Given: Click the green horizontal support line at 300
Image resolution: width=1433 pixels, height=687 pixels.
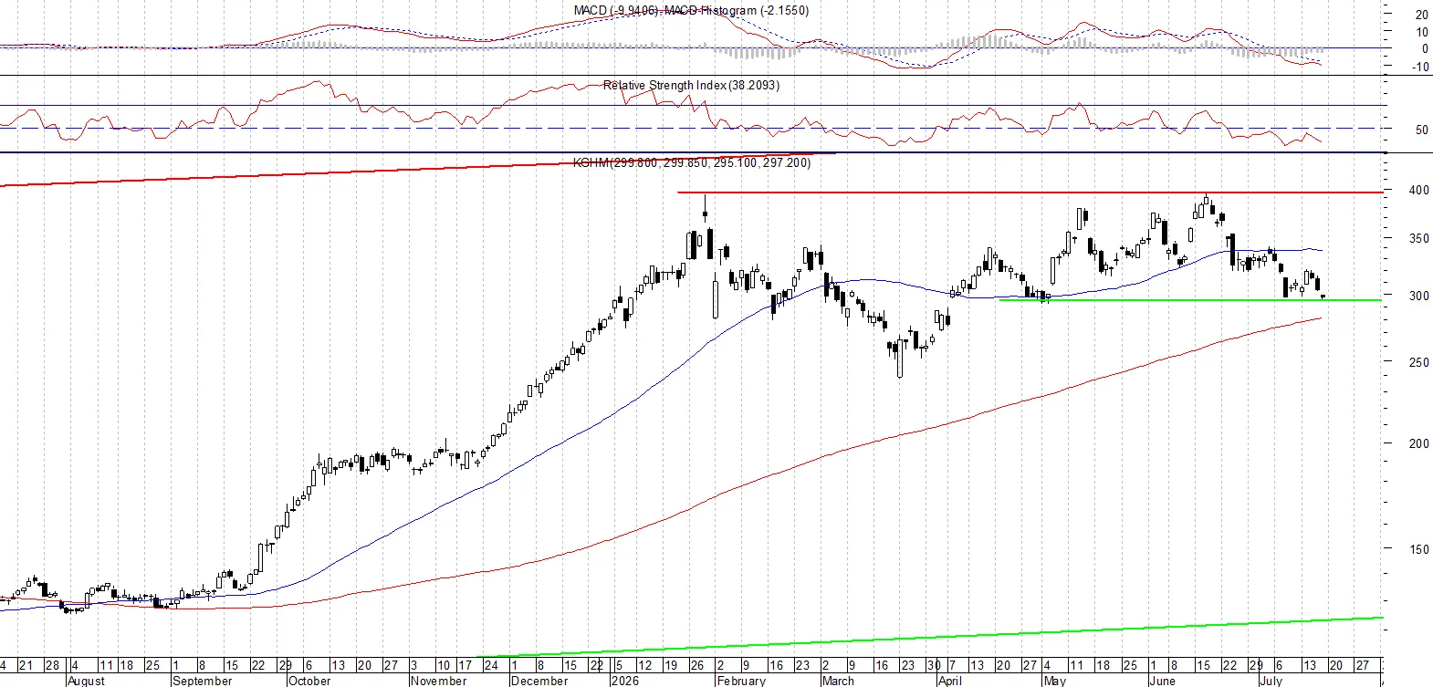Looking at the screenshot, I should (1190, 300).
